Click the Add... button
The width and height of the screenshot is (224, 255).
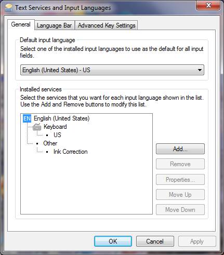tap(180, 149)
